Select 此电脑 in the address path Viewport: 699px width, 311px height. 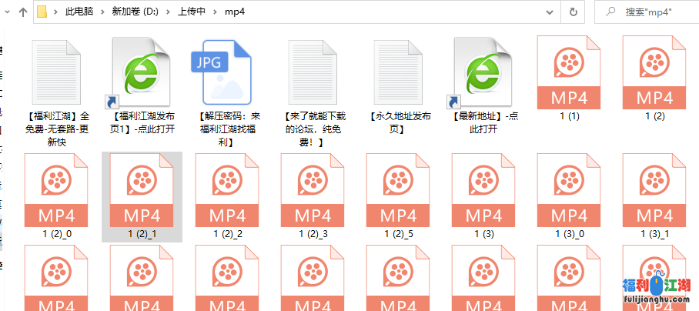pos(80,12)
